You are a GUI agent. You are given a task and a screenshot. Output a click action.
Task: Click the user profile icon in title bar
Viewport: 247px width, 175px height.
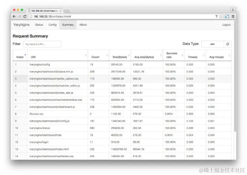233,10
